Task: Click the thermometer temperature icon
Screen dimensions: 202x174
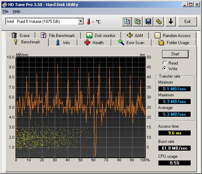Action: [88, 22]
